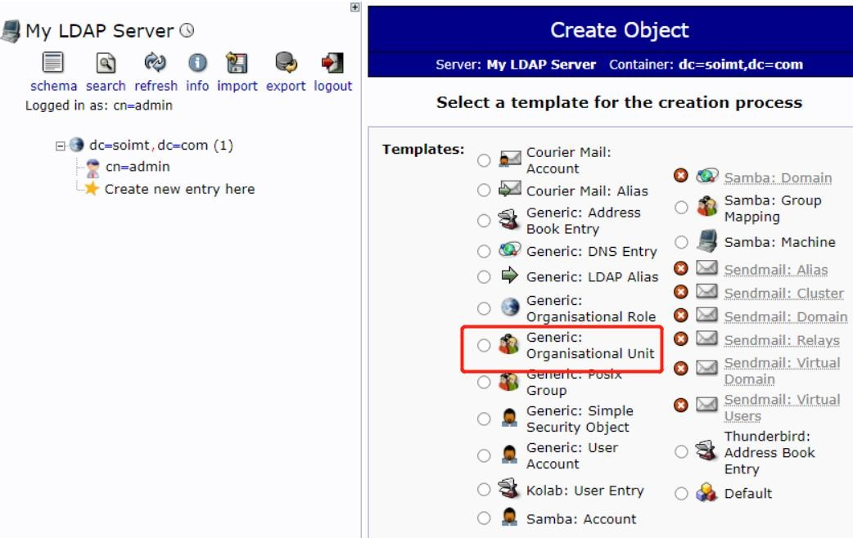Open server info icon

tap(196, 64)
